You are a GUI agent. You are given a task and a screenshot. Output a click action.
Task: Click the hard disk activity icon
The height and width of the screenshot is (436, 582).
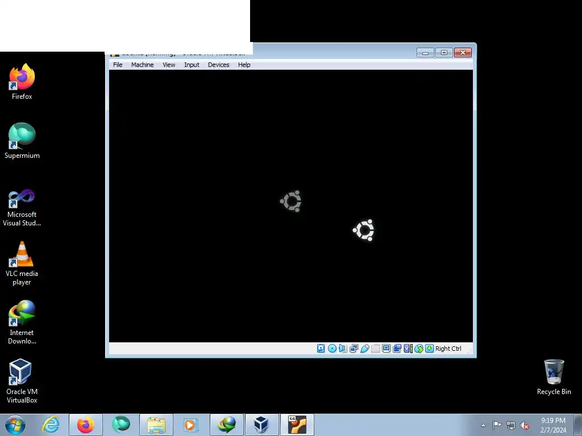click(321, 349)
